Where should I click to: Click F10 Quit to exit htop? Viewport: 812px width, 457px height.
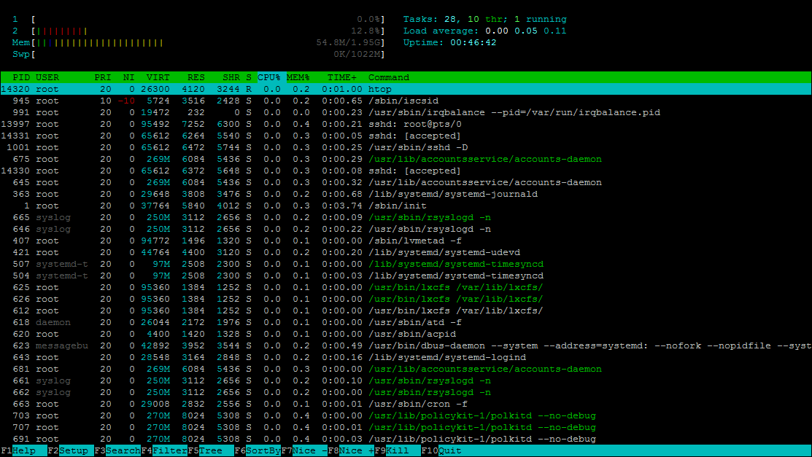[444, 450]
